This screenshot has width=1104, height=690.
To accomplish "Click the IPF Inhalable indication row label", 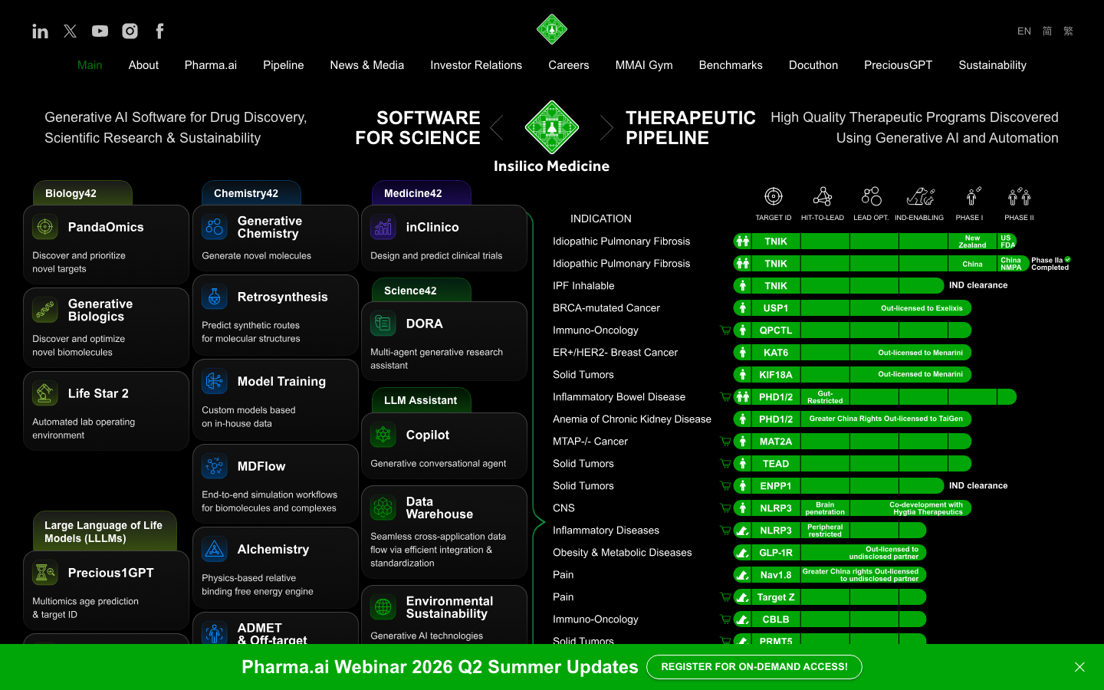I will tap(583, 286).
